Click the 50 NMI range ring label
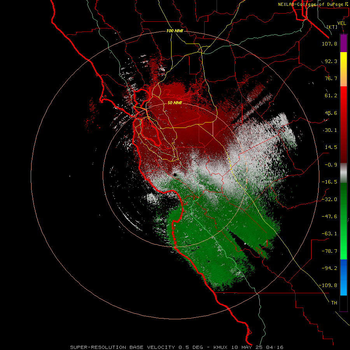The image size is (350, 350). [x=175, y=103]
